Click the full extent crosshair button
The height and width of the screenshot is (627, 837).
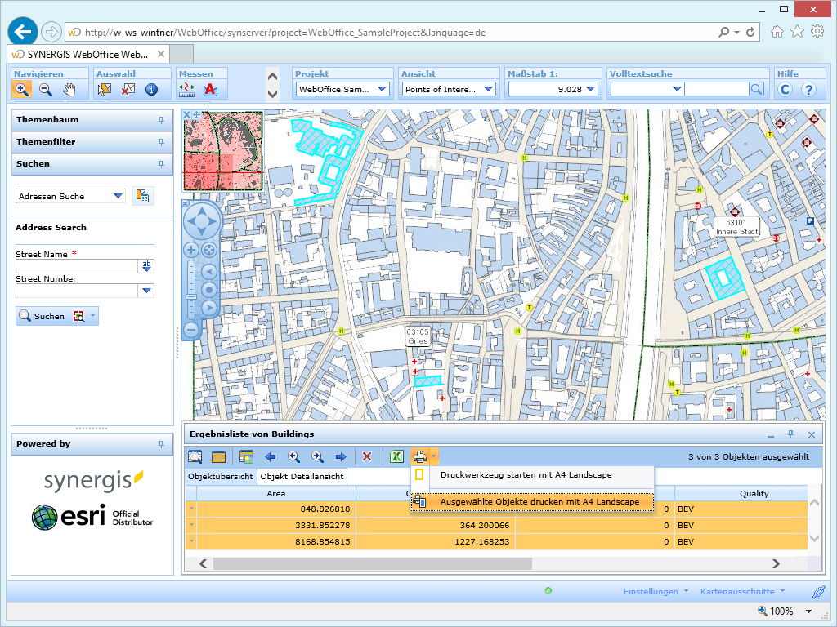click(x=209, y=250)
